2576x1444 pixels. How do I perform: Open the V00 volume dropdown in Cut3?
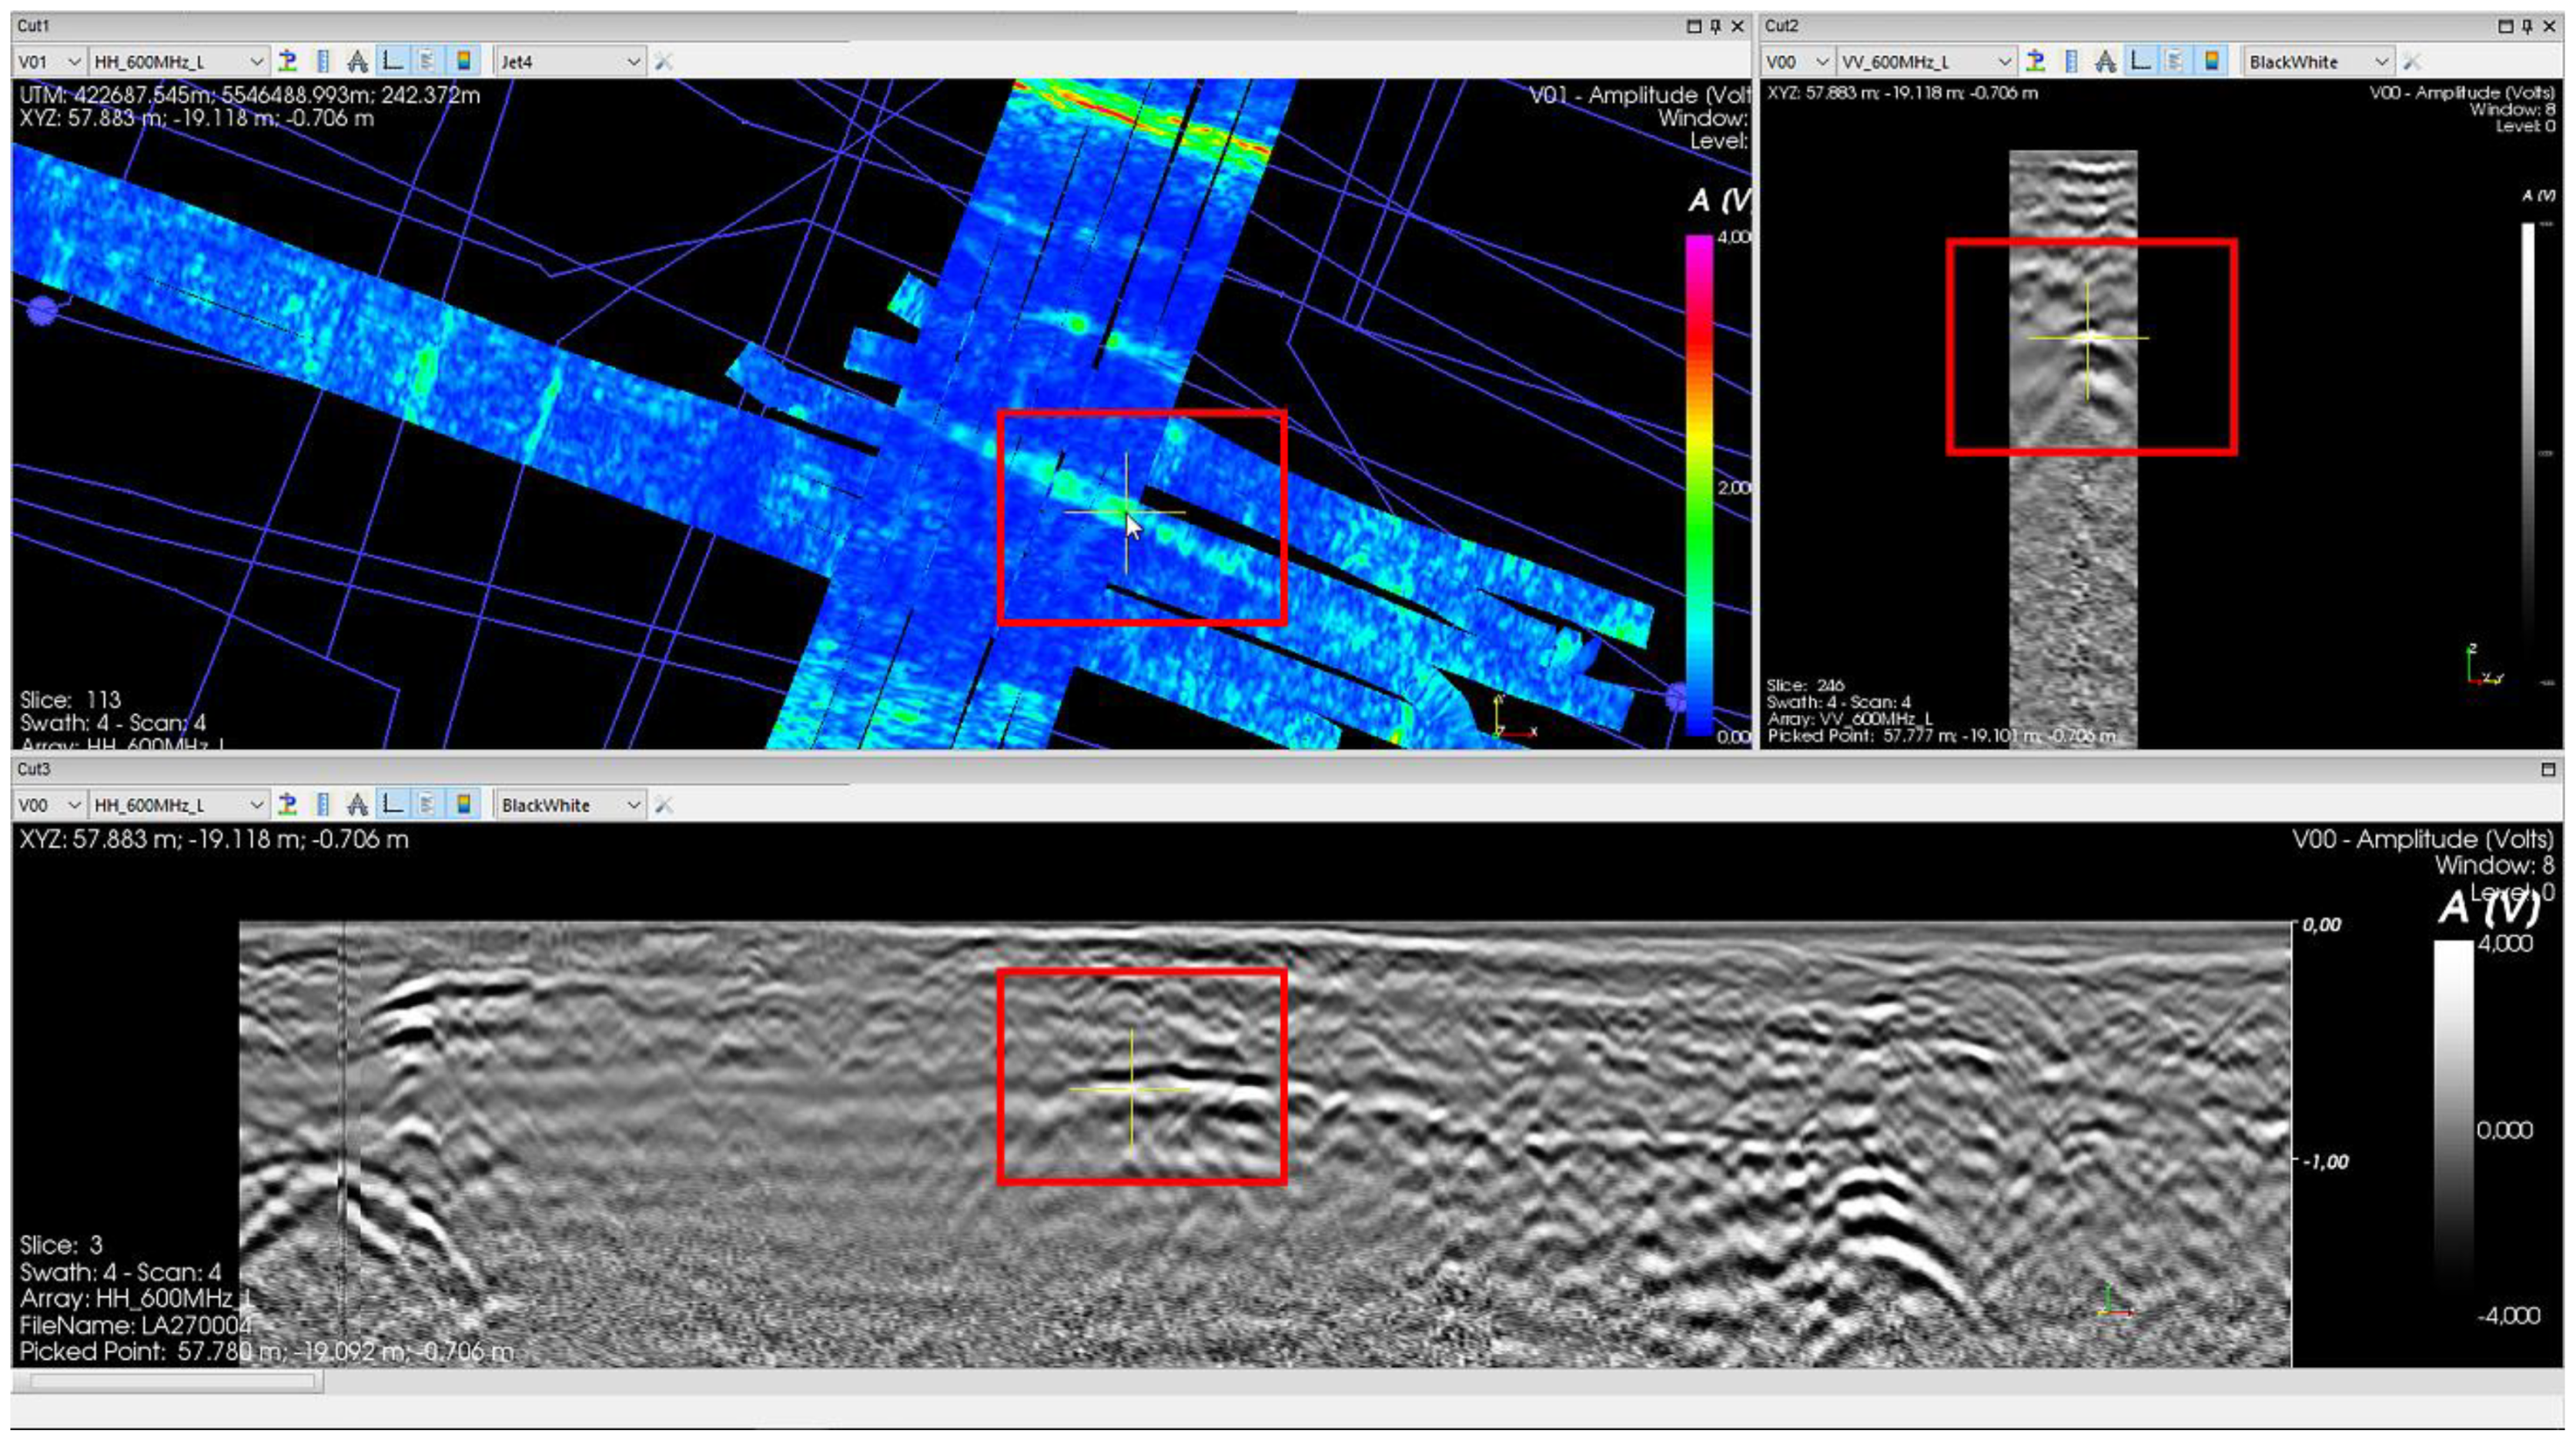coord(49,805)
